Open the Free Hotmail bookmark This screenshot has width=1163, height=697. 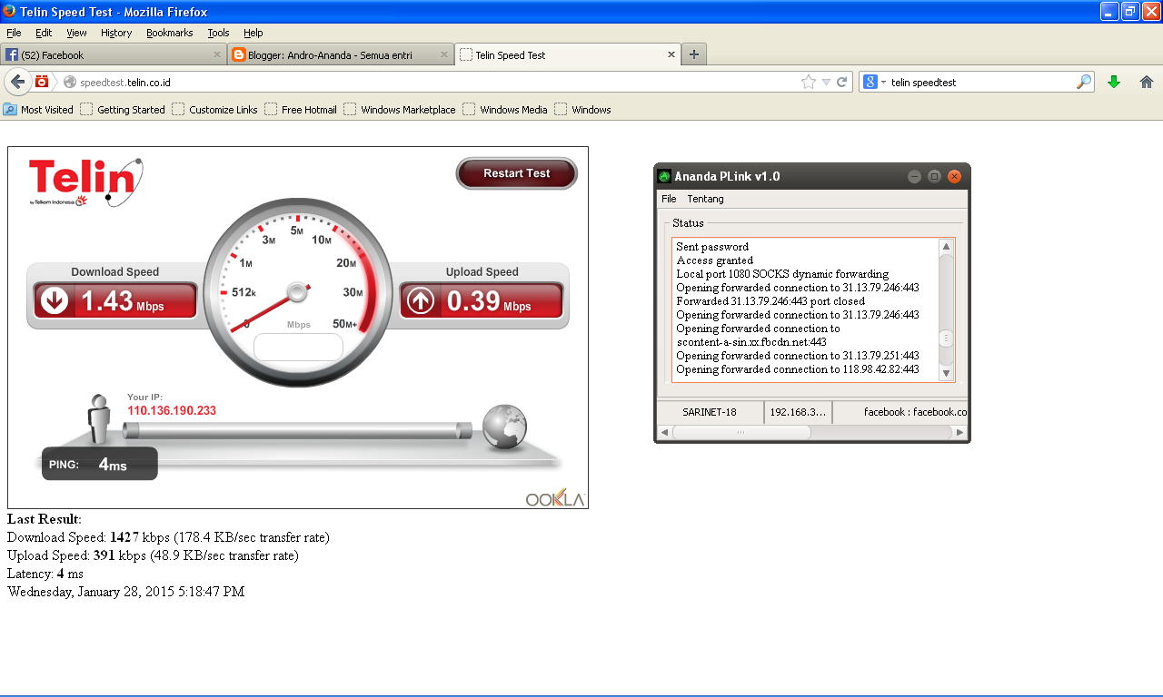pyautogui.click(x=301, y=110)
